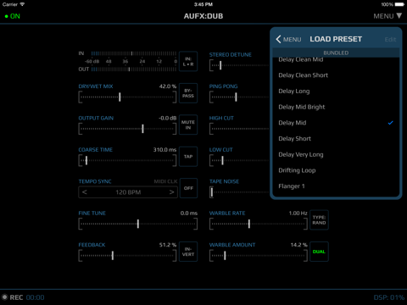Open the MENU dropdown triangle

pyautogui.click(x=399, y=16)
